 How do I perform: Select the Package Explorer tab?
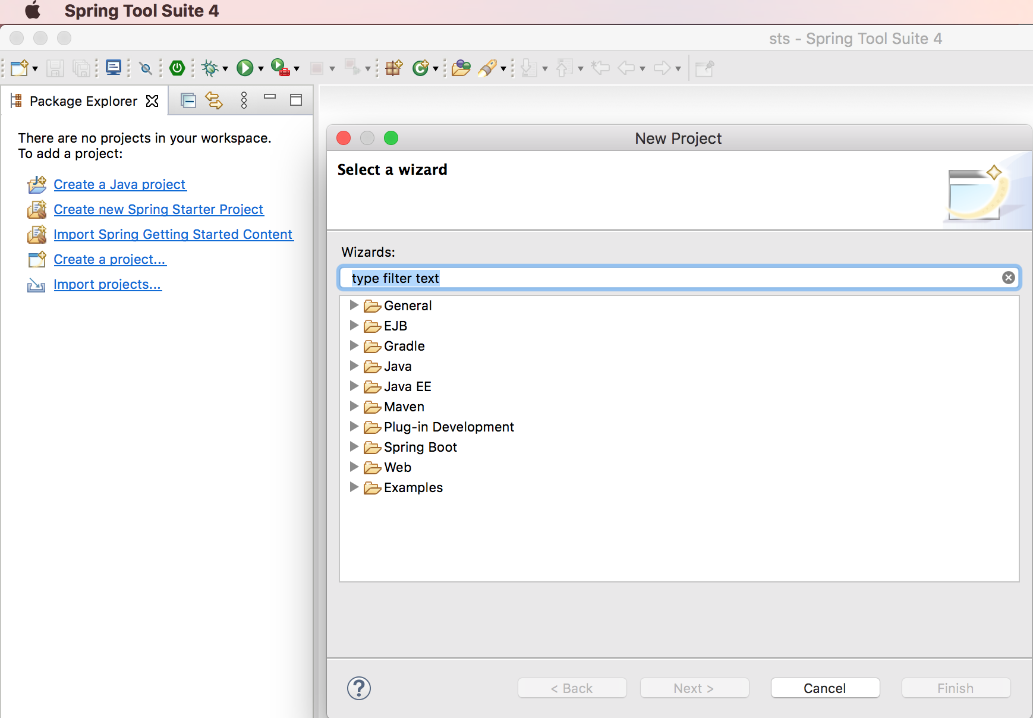[83, 101]
